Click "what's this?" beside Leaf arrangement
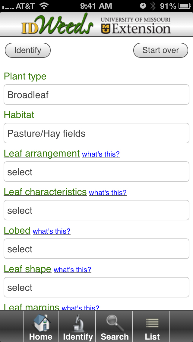The image size is (193, 342). 101,154
